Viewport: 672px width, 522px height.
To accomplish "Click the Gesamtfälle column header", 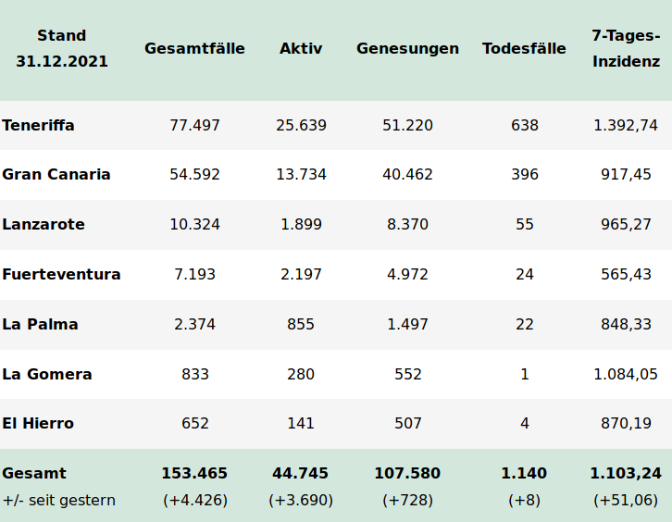I will (x=194, y=49).
